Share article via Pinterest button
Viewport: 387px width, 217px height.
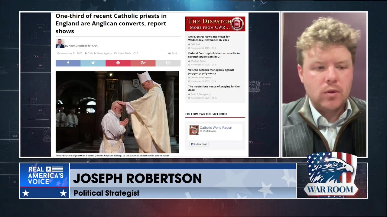click(x=118, y=63)
